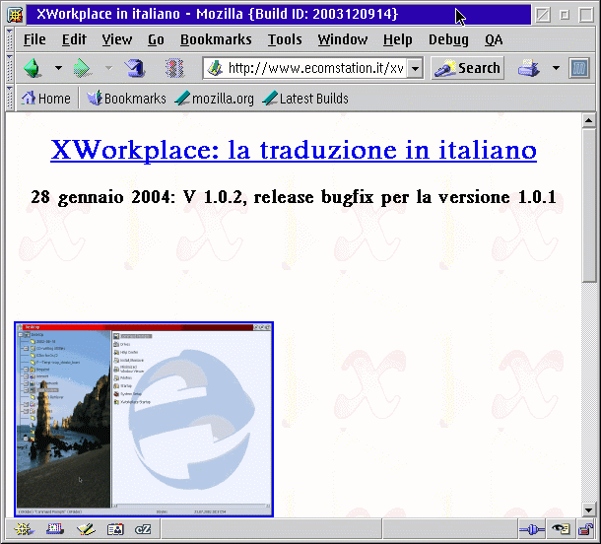Collapse the navigation toolbar grippy handle
Image resolution: width=601 pixels, height=544 pixels.
10,68
